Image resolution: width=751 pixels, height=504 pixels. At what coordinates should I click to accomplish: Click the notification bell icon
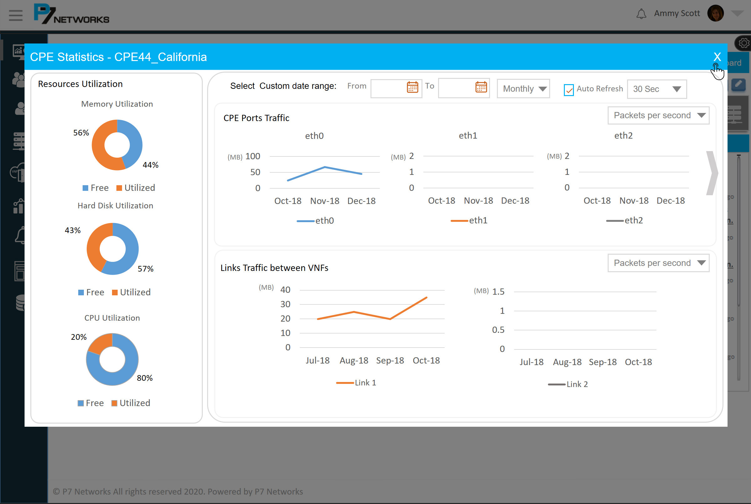pos(641,14)
